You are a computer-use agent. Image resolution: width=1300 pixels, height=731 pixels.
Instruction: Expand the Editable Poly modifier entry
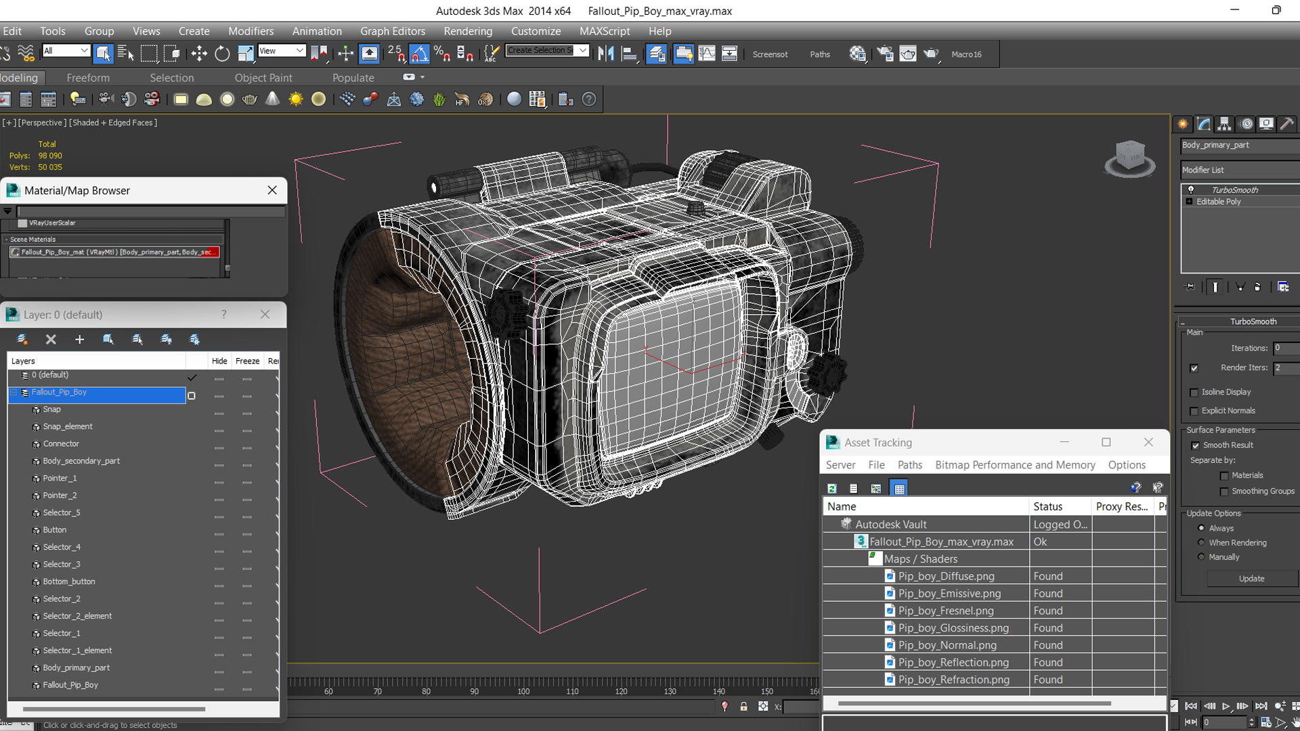point(1189,202)
